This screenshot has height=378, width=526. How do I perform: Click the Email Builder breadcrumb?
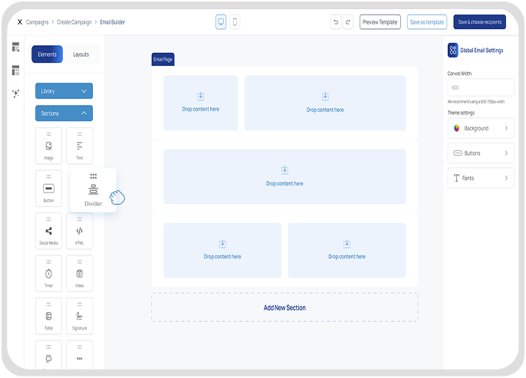[x=113, y=22]
